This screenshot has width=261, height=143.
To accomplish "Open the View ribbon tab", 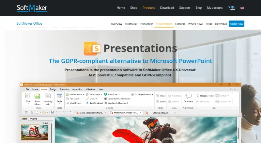I will pyautogui.click(x=101, y=89).
